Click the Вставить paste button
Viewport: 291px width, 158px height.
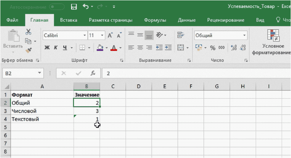13,41
